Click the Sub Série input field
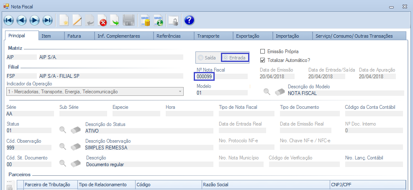413x190 pixels. (x=83, y=114)
